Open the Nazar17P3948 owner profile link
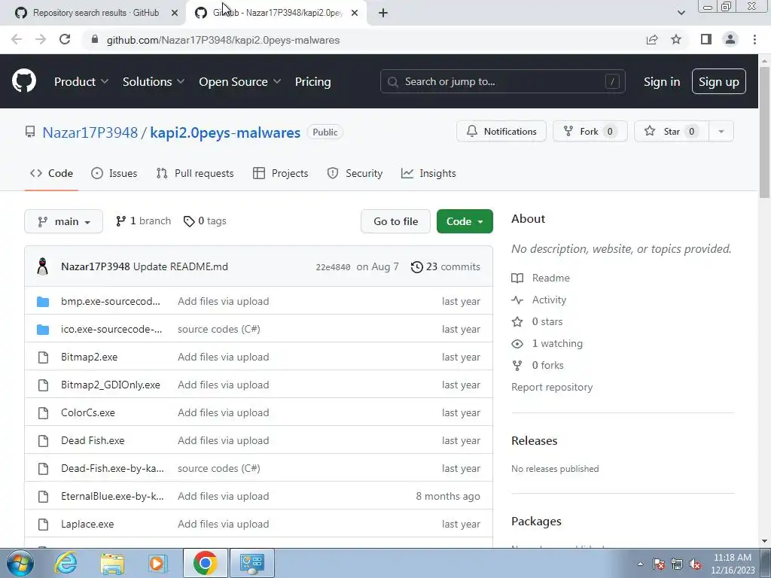Viewport: 771px width, 578px height. (90, 132)
